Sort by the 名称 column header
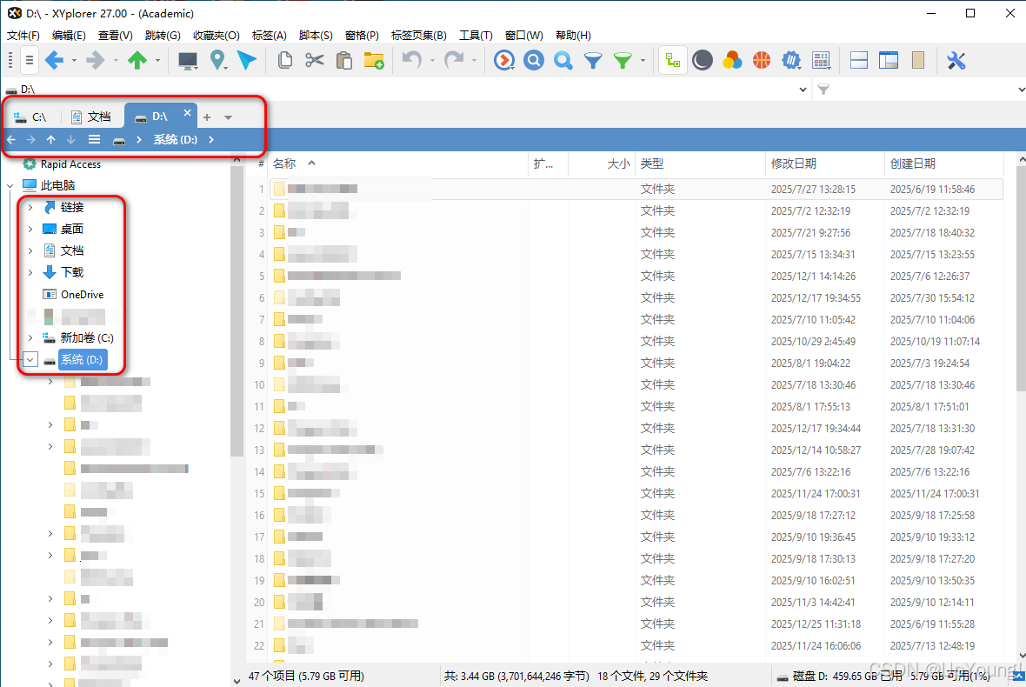 tap(284, 163)
